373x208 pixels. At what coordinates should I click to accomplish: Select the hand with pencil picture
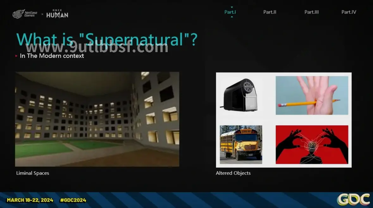point(312,95)
